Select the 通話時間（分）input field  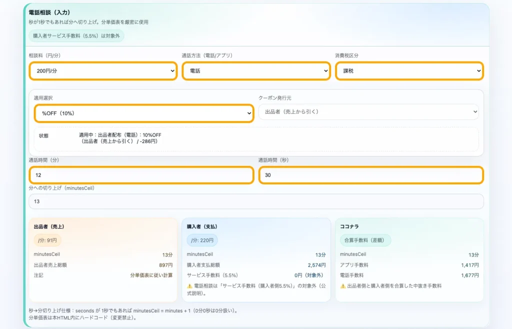tap(140, 175)
